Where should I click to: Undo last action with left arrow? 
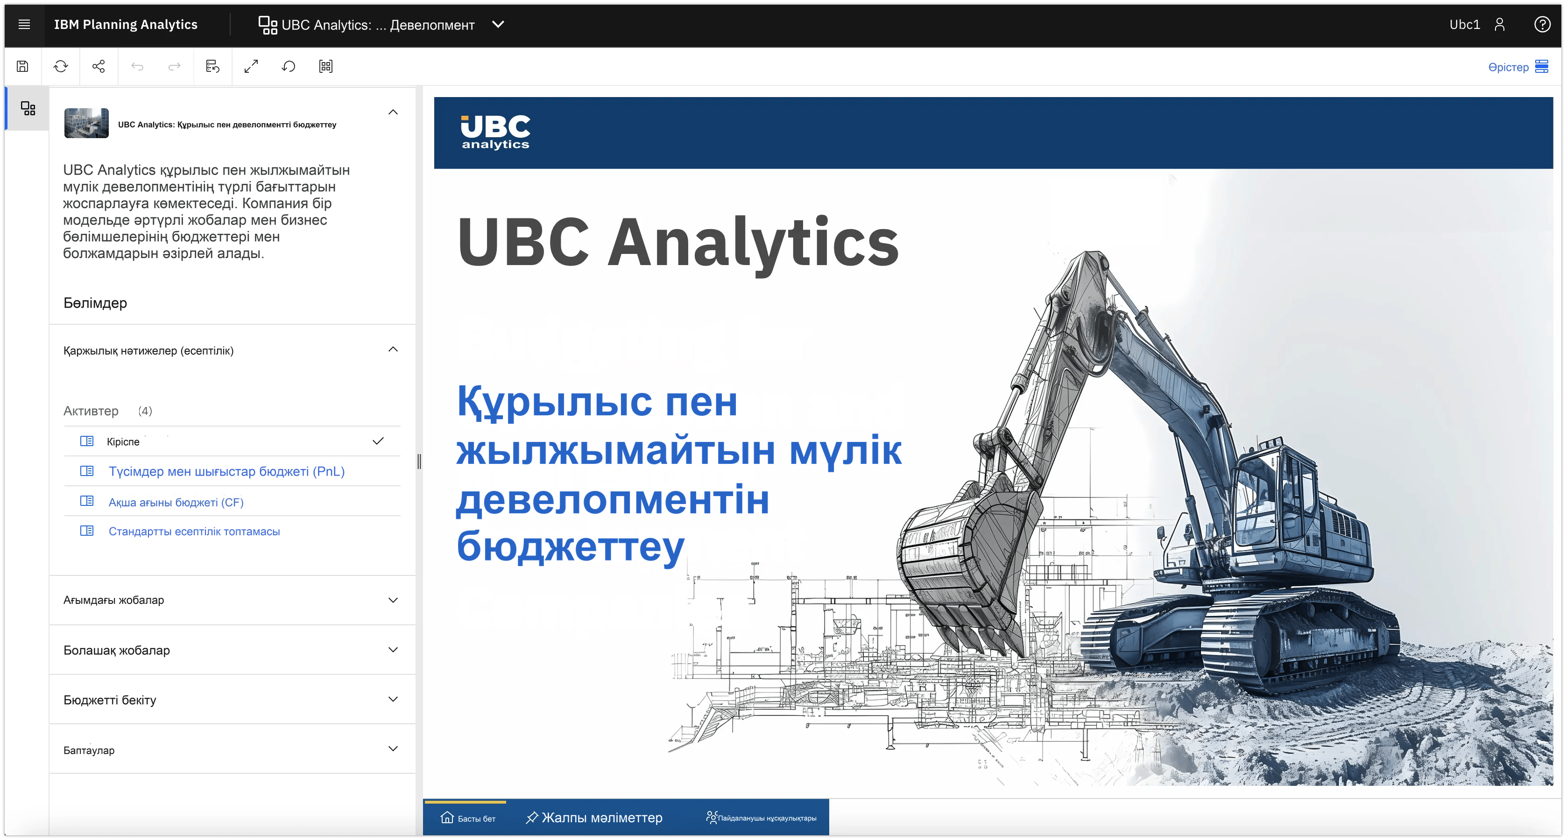[137, 66]
